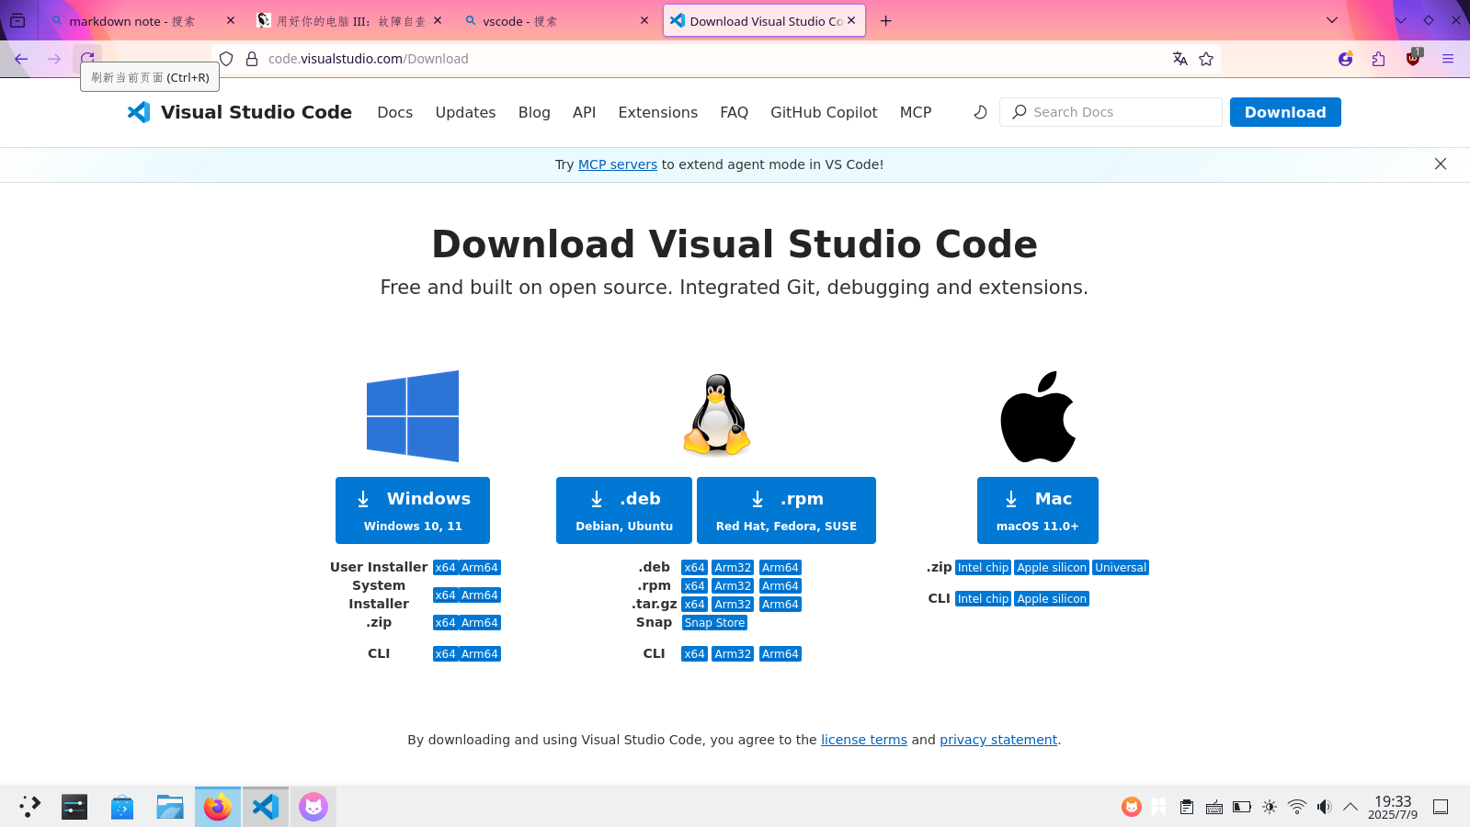The height and width of the screenshot is (827, 1470).
Task: Open the list all tabs dropdown
Action: (1332, 20)
